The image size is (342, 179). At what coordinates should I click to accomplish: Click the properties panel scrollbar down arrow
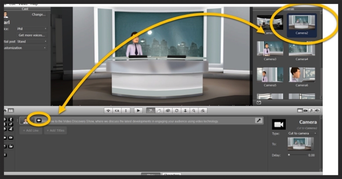[x=321, y=170]
